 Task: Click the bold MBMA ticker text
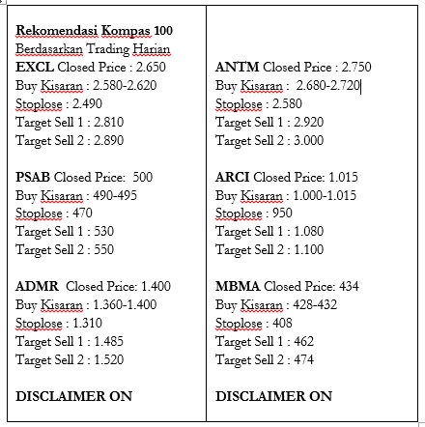click(x=238, y=286)
